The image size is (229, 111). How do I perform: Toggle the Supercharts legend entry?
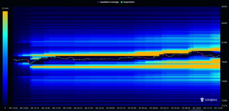click(x=127, y=2)
